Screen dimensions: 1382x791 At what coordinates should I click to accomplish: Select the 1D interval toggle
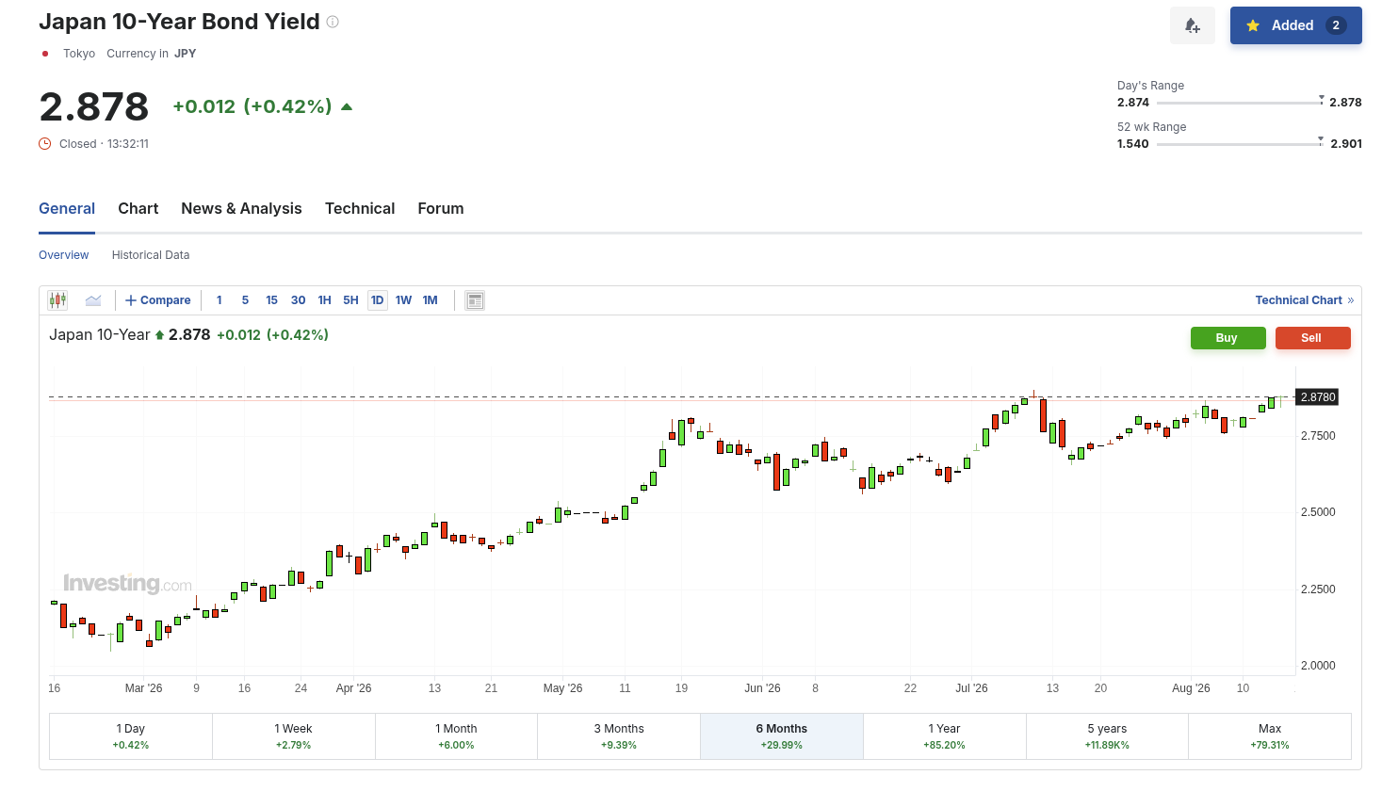coord(377,300)
